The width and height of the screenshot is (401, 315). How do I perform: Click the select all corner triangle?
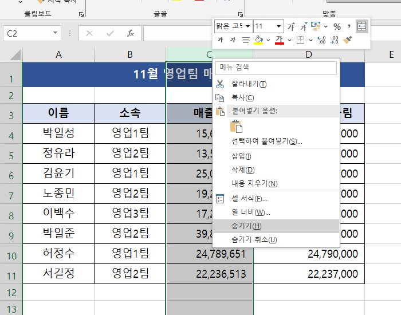click(15, 55)
